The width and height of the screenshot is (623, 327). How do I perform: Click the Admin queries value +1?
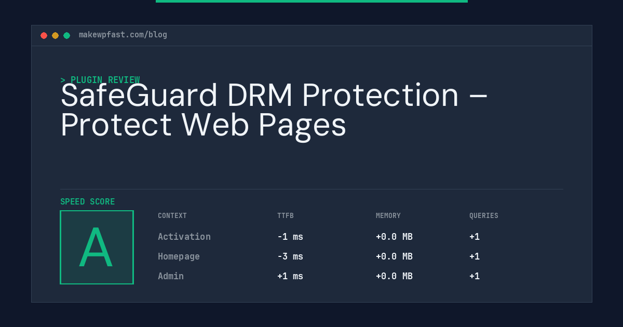[x=475, y=276]
